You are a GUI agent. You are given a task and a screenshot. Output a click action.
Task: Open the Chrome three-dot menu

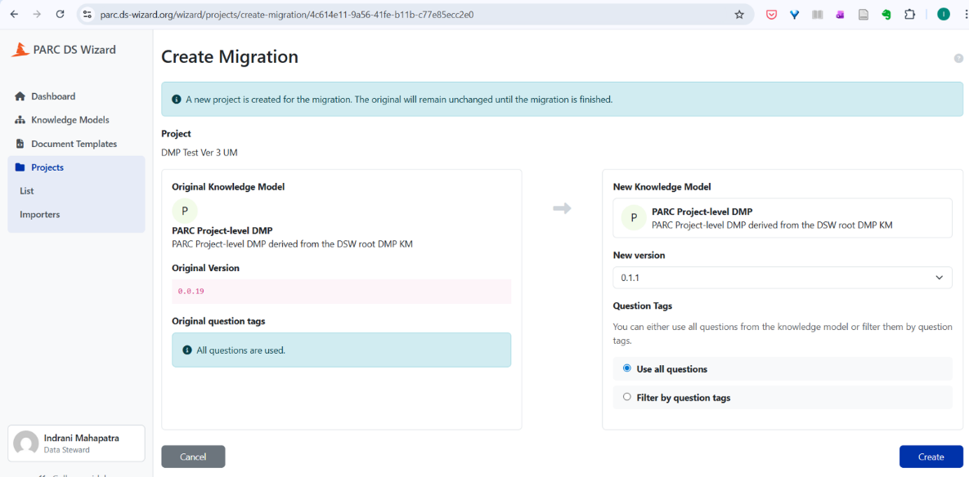[x=961, y=15]
